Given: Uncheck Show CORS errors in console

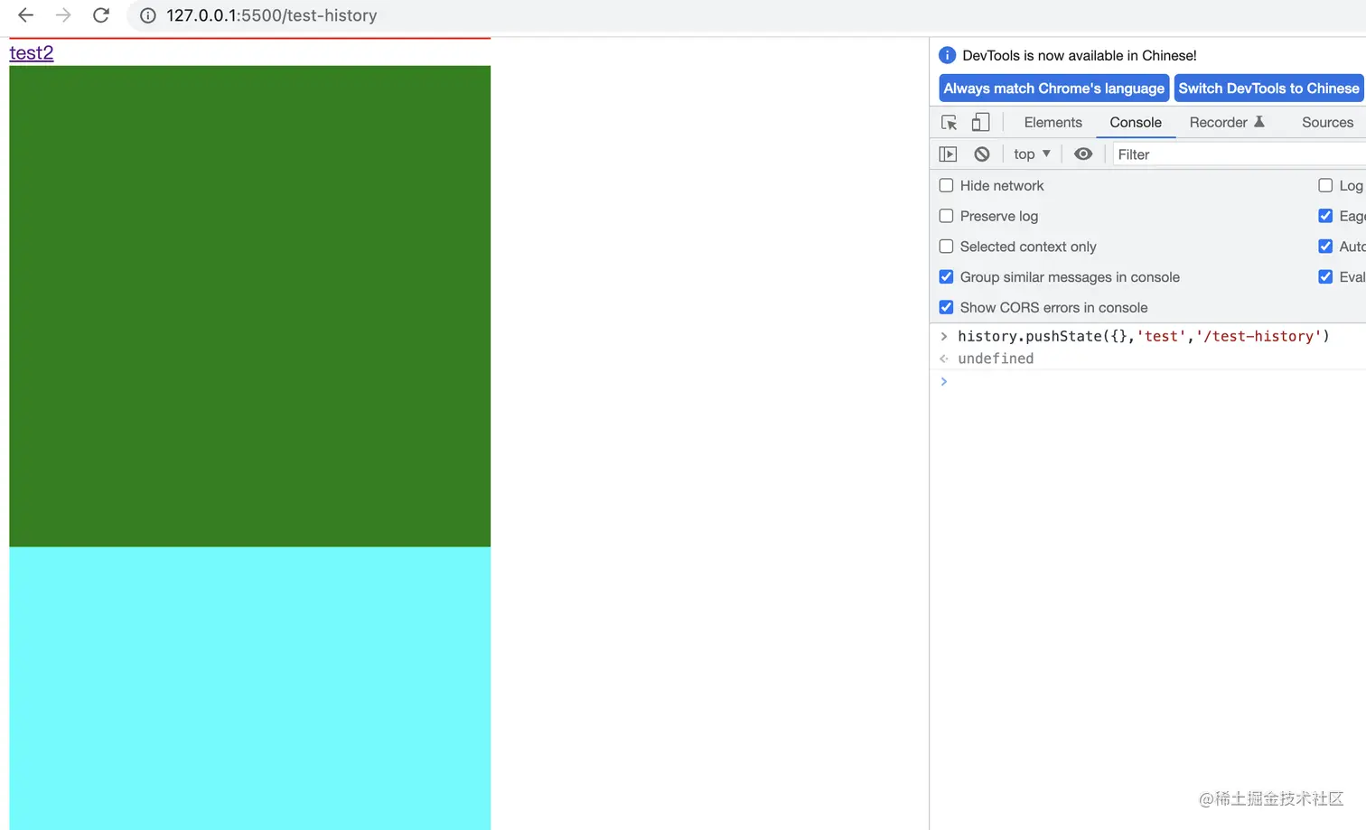Looking at the screenshot, I should 946,307.
